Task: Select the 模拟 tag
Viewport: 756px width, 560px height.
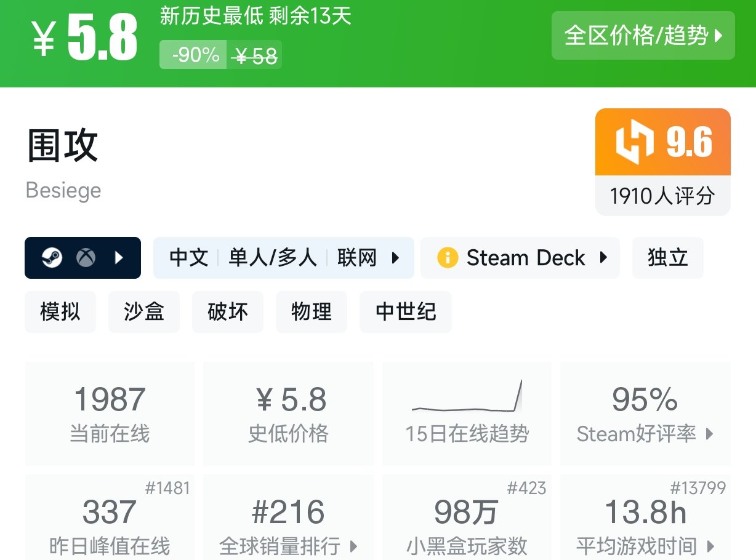Action: pyautogui.click(x=60, y=312)
